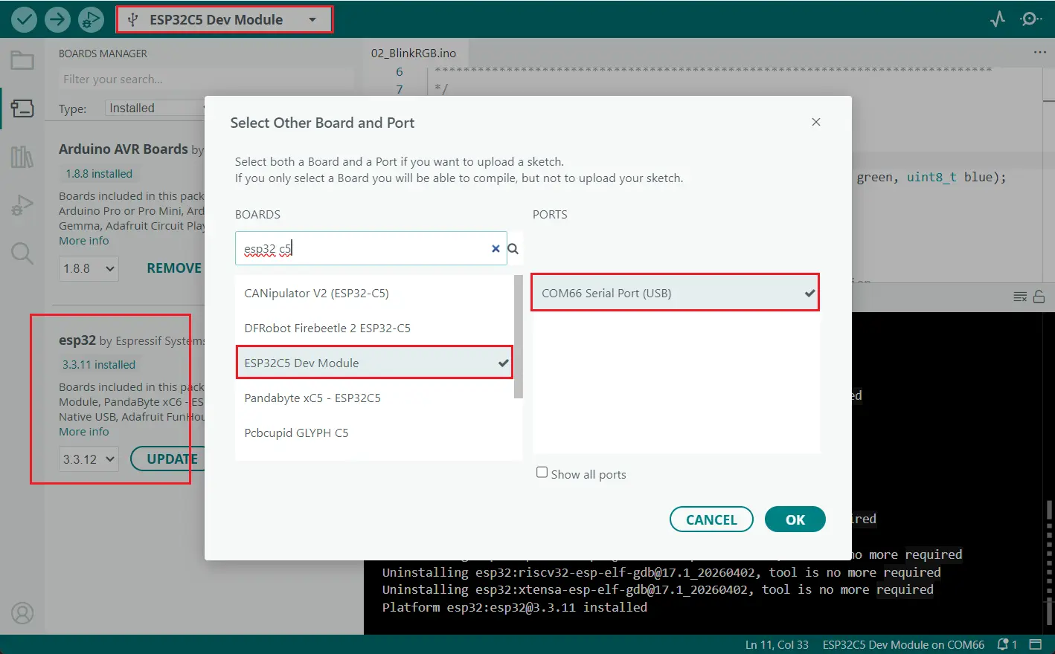The image size is (1055, 654).
Task: Start the Debug icon in toolbar
Action: pos(91,19)
